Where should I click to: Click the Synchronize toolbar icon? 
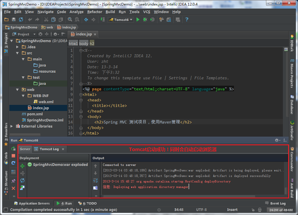pyautogui.click(x=21, y=19)
